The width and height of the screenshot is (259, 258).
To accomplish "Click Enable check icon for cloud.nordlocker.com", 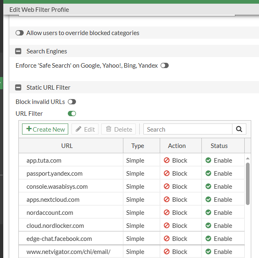I will 208,226.
